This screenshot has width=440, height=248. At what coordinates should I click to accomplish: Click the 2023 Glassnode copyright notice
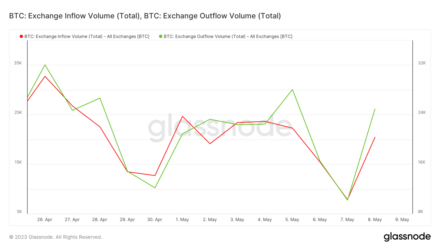click(x=56, y=237)
